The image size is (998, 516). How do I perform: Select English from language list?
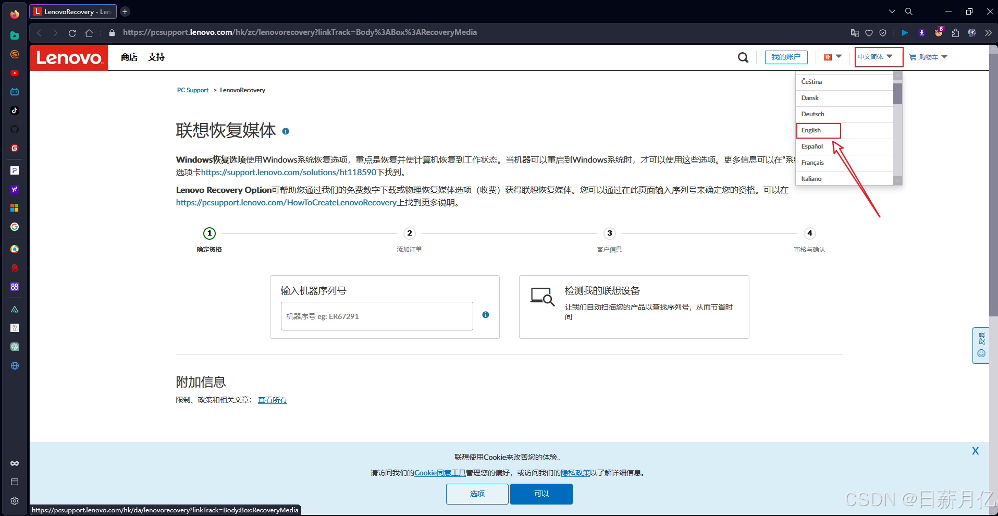844,130
